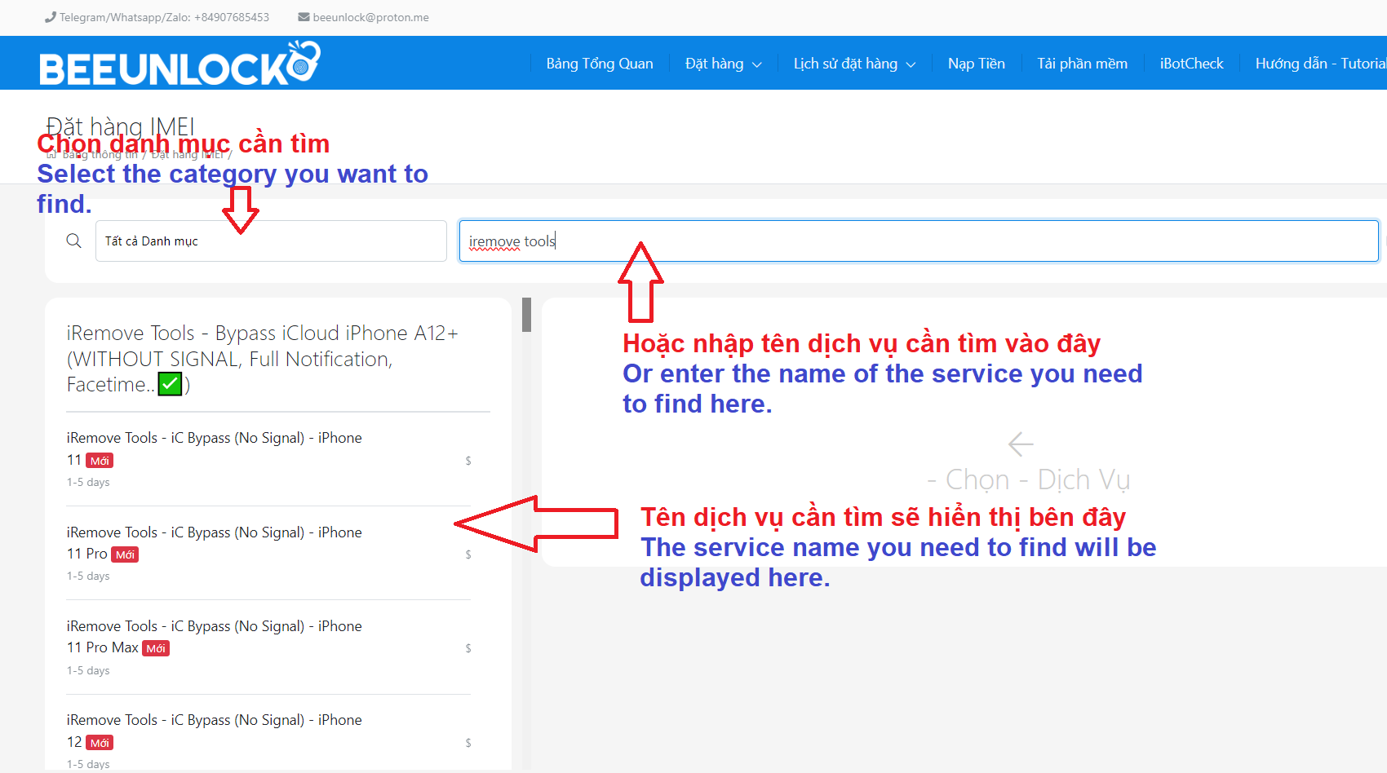Click the 'iRemove Tools - Bypass iCloud iPhone A12+' group heading
Screen dimensions: 1387x773
pyautogui.click(x=263, y=359)
